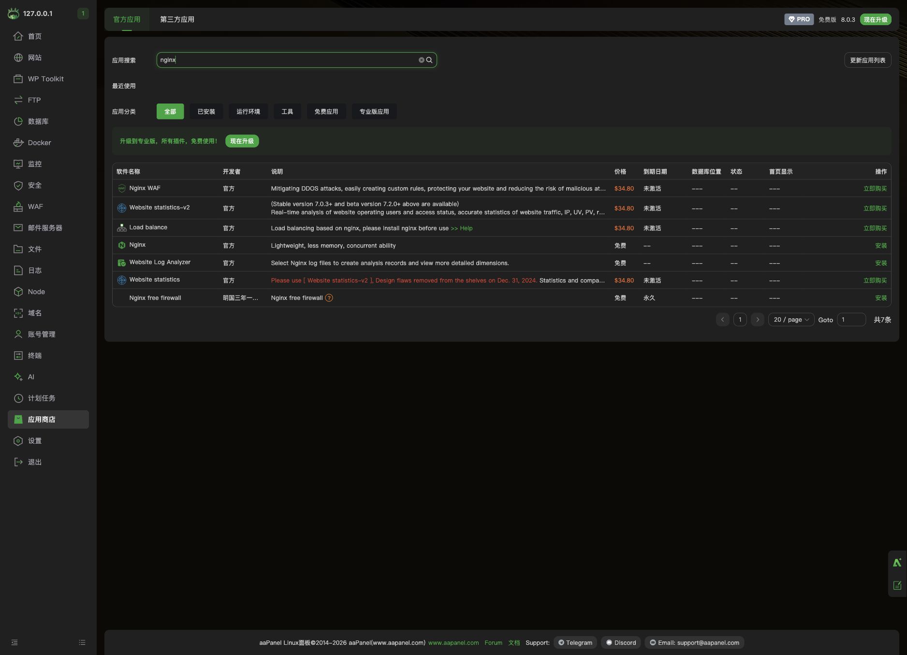Click 现在升级 in the green banner
This screenshot has height=655, width=907.
coord(242,141)
